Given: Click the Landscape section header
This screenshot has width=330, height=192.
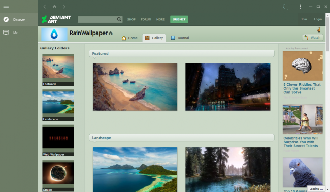Looking at the screenshot, I should coord(182,138).
